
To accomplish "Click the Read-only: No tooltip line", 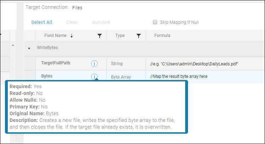I will (x=26, y=93).
